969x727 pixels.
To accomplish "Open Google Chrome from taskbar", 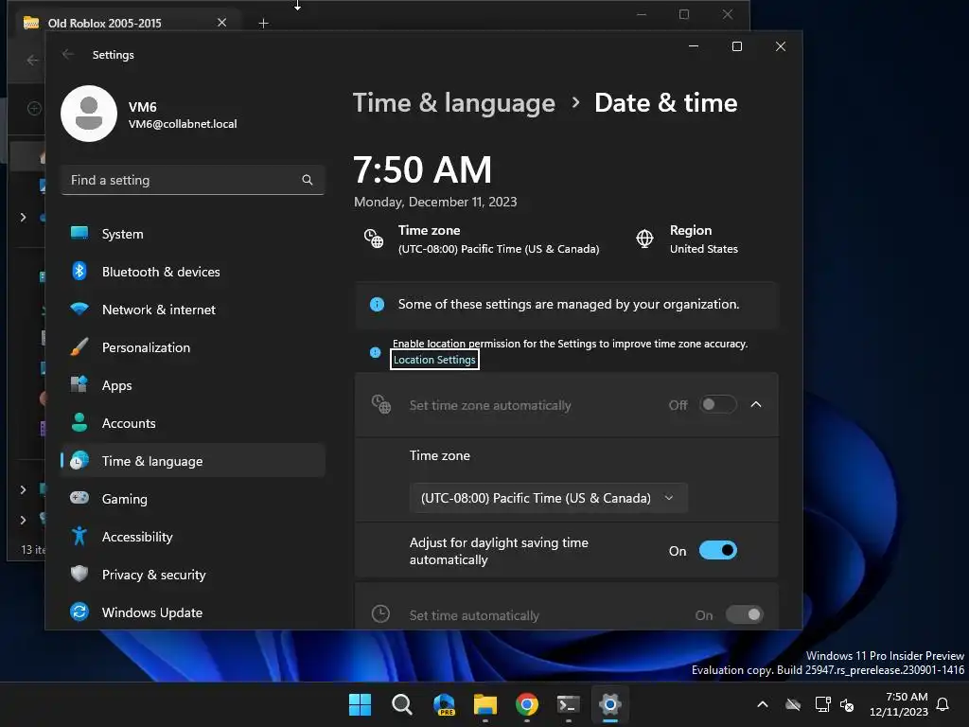I will [526, 704].
